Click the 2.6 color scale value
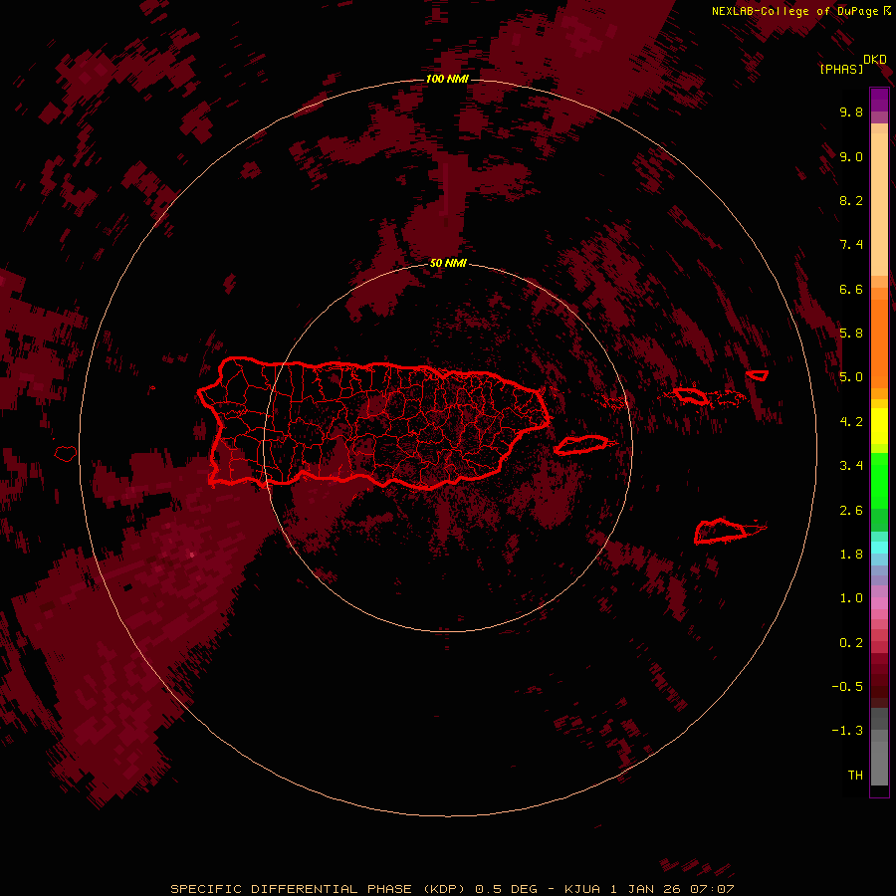 click(x=851, y=511)
